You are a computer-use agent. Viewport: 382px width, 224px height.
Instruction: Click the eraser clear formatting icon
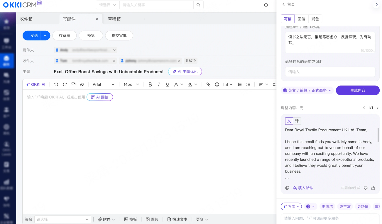(82, 84)
